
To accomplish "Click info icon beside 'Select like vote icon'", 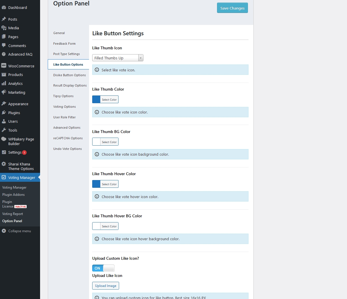I will pyautogui.click(x=97, y=70).
